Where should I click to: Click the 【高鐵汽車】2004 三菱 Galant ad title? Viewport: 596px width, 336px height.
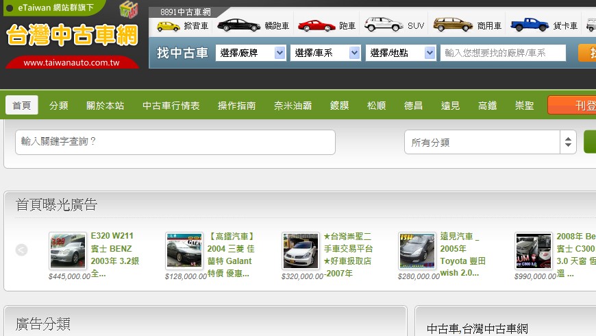click(x=231, y=254)
